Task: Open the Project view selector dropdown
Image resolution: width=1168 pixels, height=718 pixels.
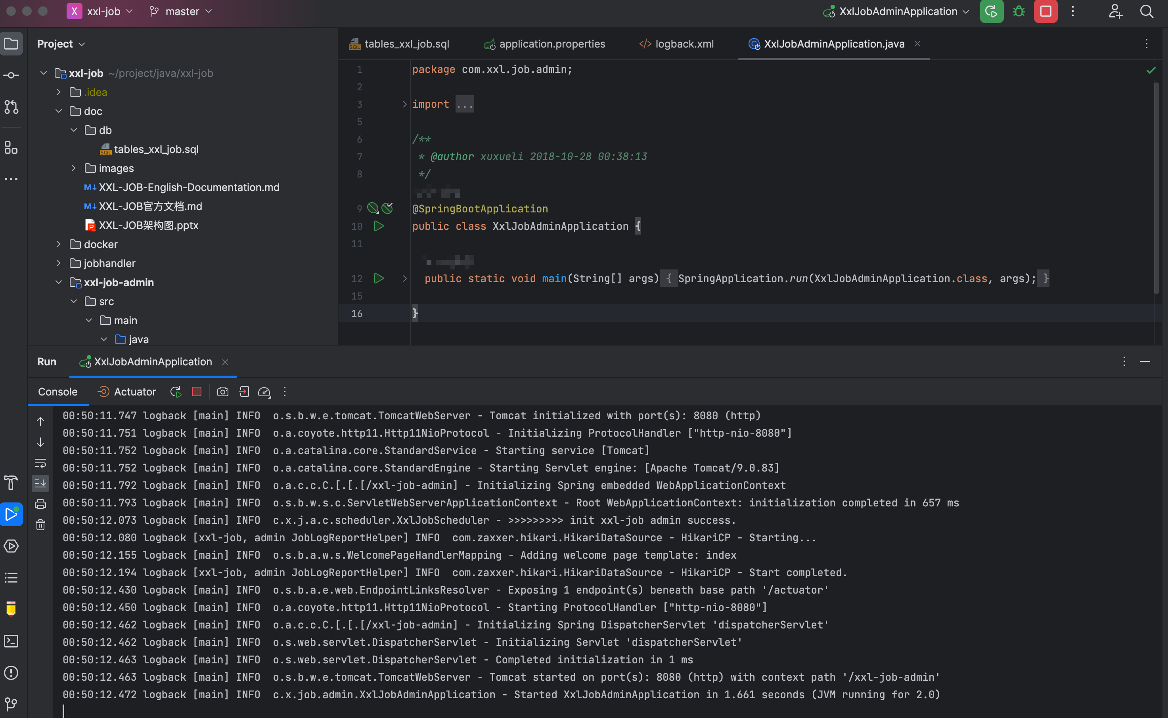Action: click(61, 44)
